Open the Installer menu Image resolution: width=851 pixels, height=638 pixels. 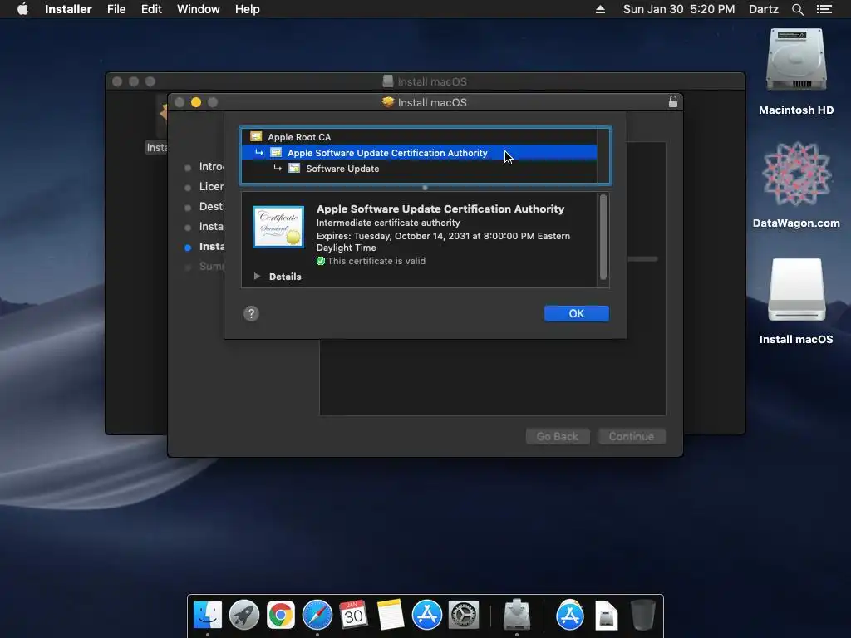tap(68, 9)
